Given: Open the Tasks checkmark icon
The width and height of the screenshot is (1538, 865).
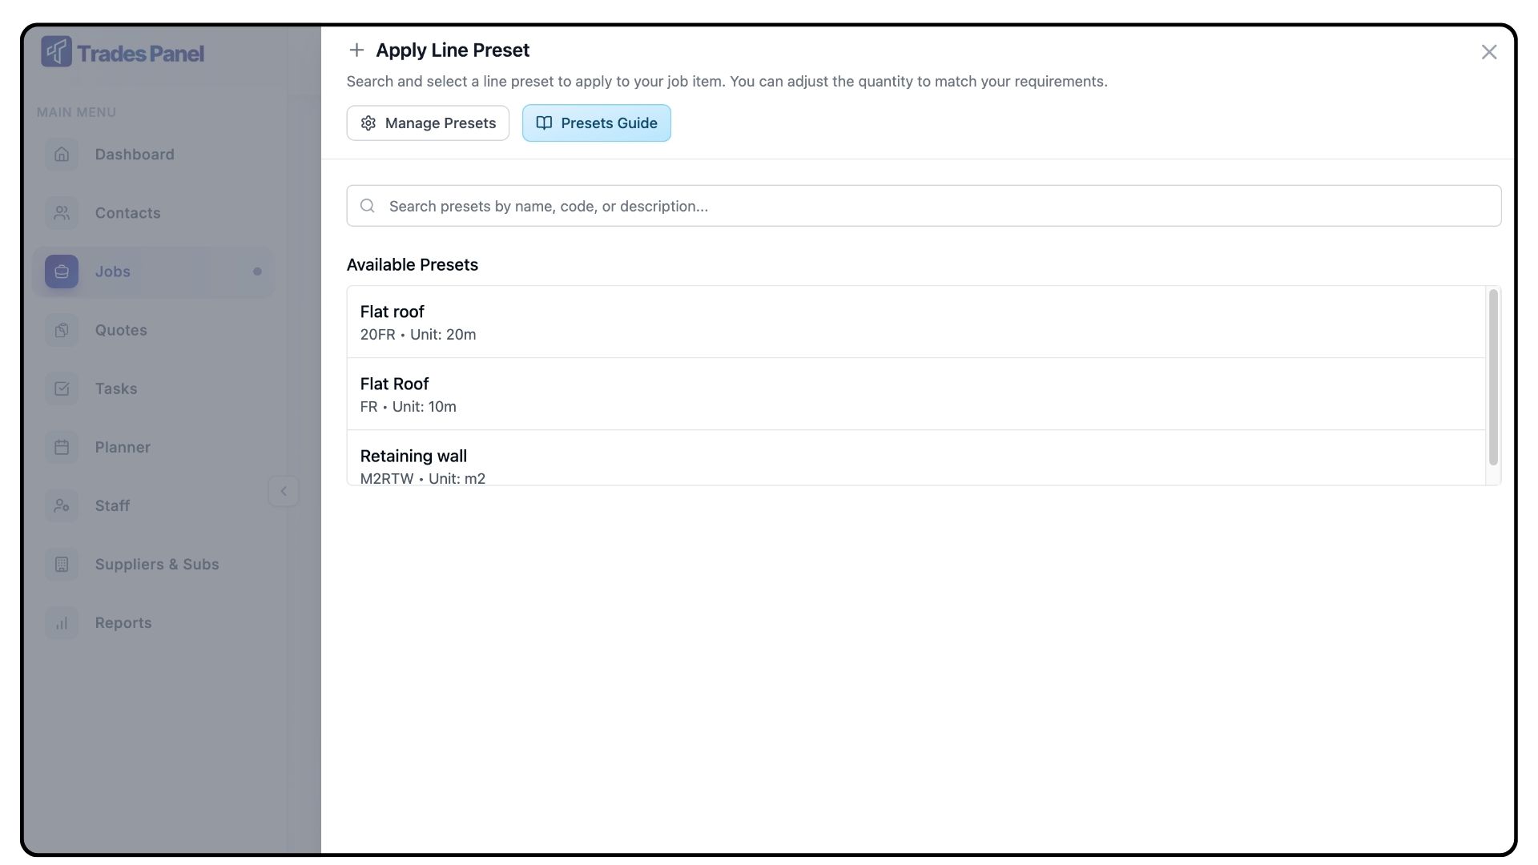Looking at the screenshot, I should 62,388.
